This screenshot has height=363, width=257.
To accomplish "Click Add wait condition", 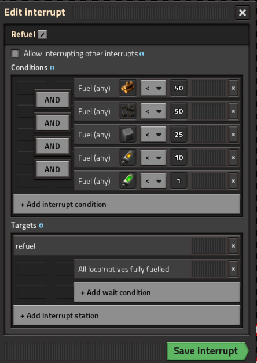I will click(157, 292).
